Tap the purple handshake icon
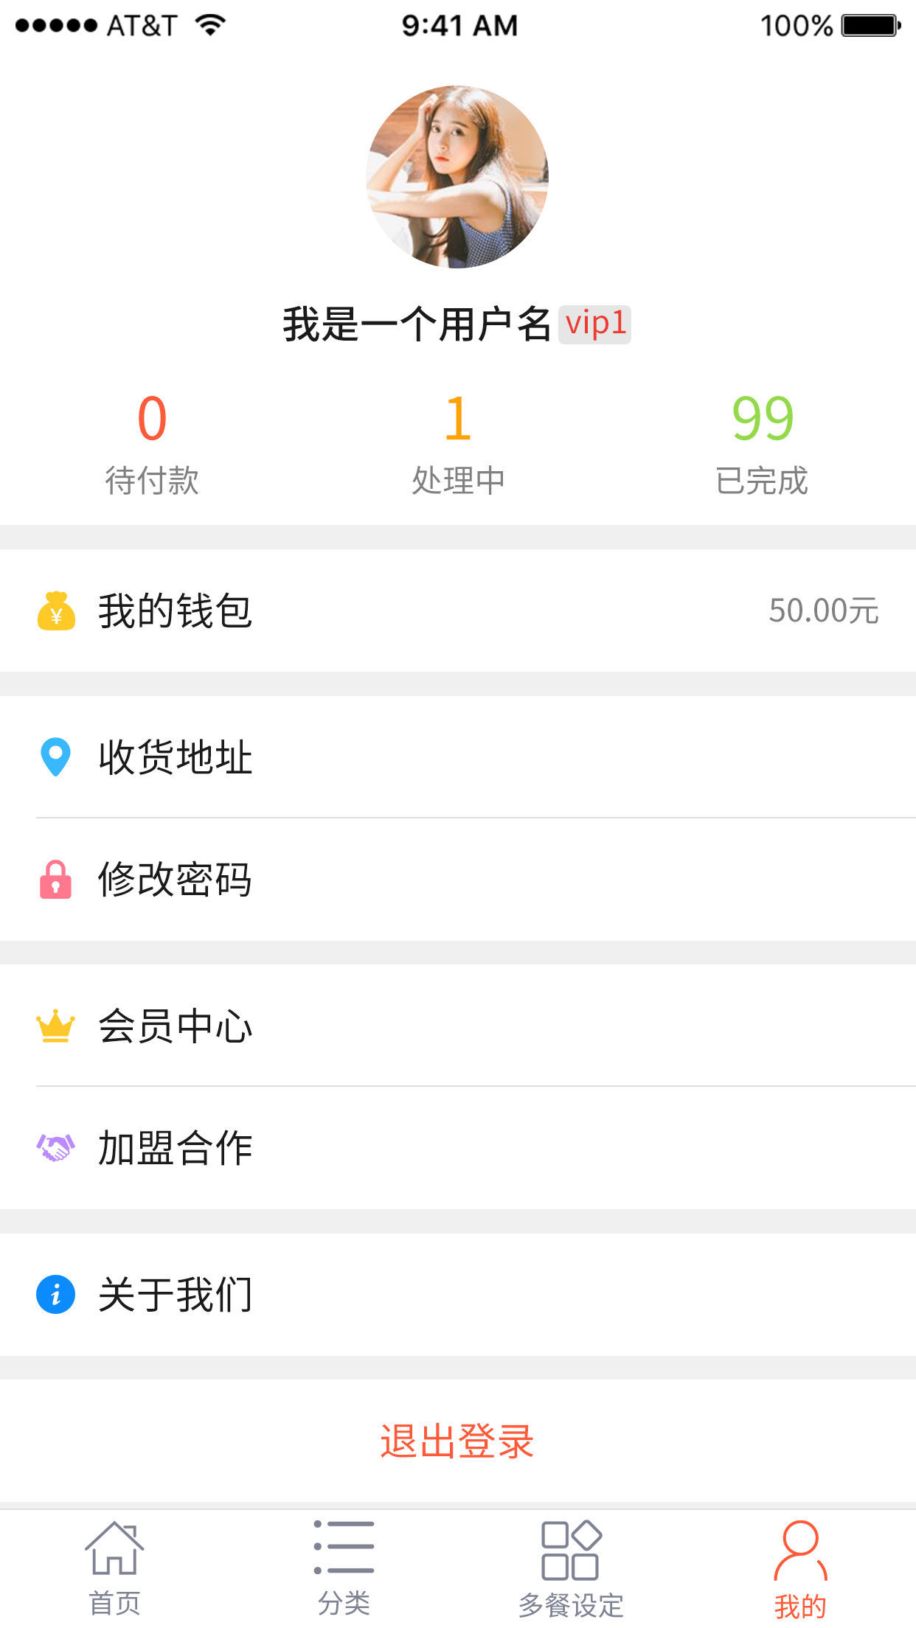The image size is (916, 1628). tap(55, 1147)
